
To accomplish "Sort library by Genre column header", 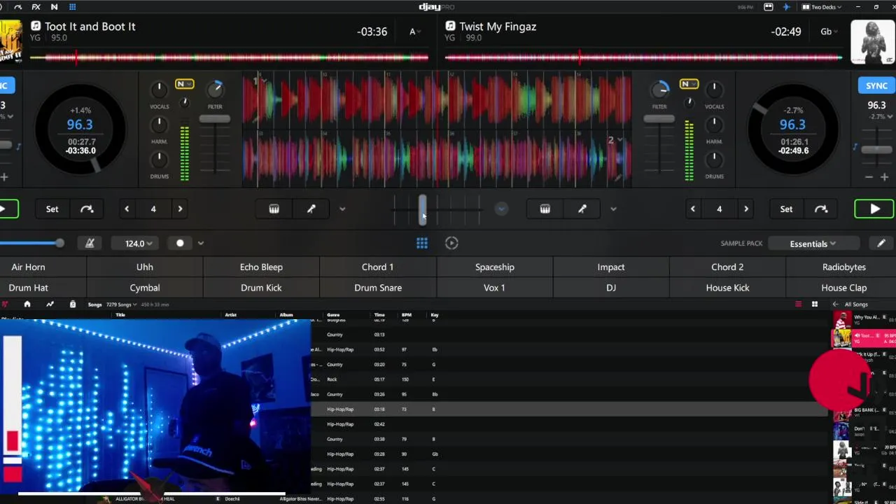I will 333,315.
